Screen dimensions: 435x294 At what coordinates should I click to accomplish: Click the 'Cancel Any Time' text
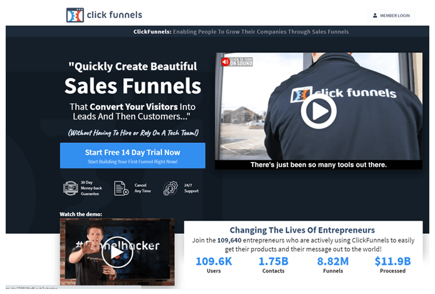click(143, 188)
